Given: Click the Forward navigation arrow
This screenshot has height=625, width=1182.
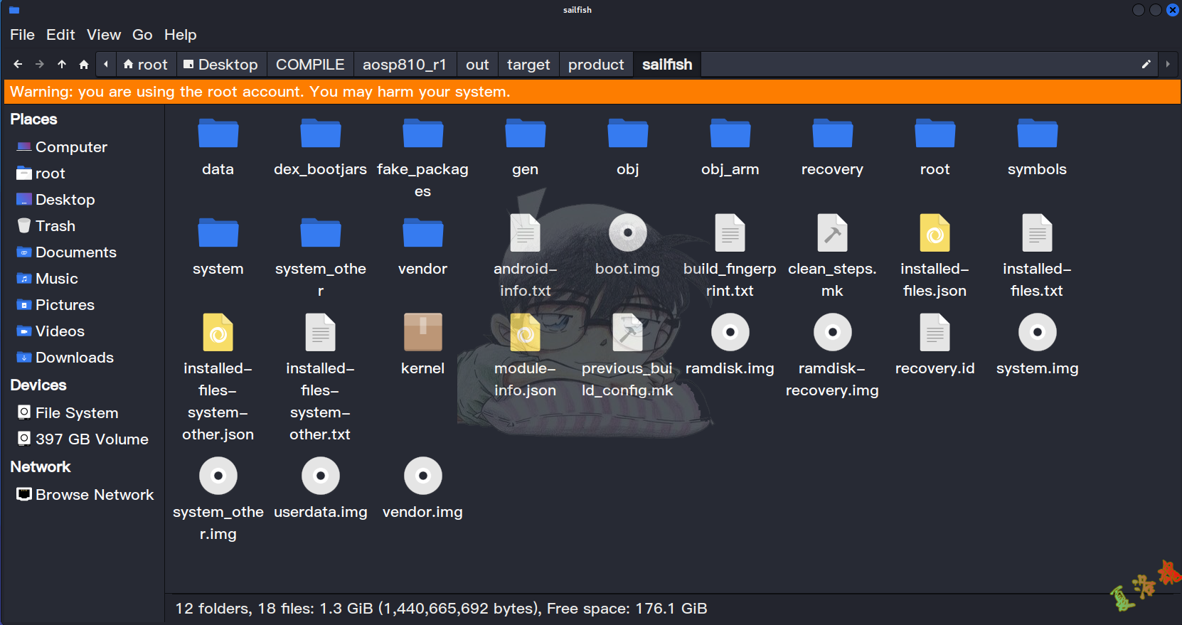Looking at the screenshot, I should tap(40, 65).
